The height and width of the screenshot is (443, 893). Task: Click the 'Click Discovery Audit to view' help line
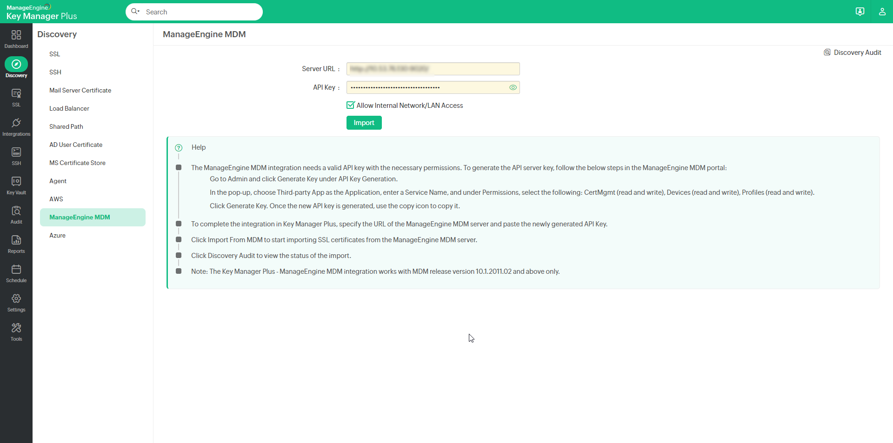tap(271, 256)
